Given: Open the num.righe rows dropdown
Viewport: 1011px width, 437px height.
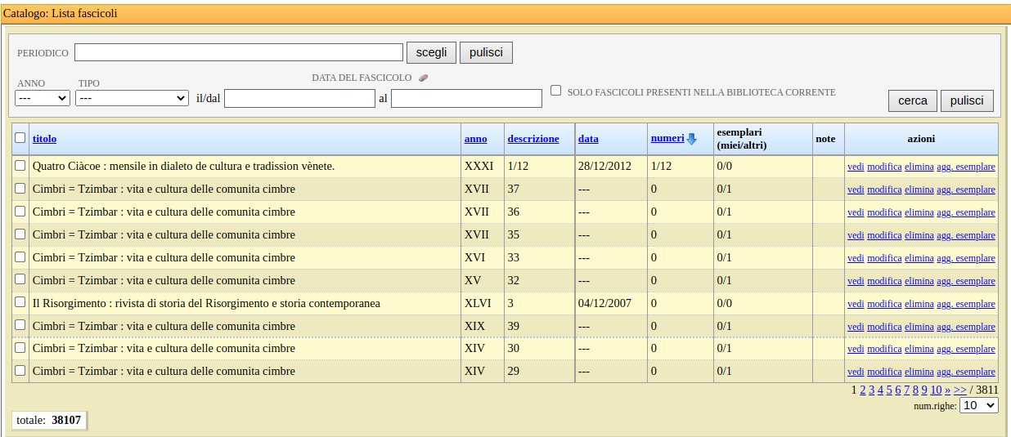Looking at the screenshot, I should (978, 405).
